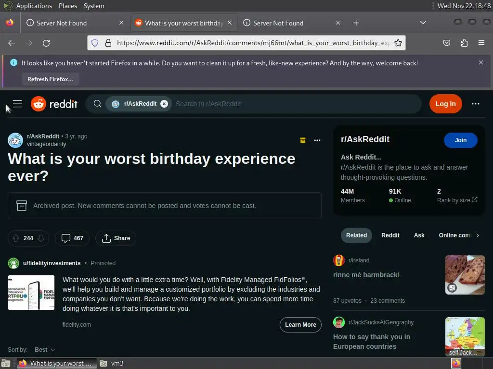Open How to say thank you post
Image resolution: width=493 pixels, height=369 pixels.
[x=372, y=342]
